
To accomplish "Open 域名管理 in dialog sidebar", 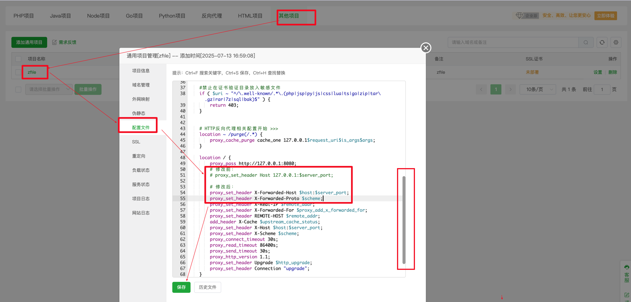I will coord(141,85).
